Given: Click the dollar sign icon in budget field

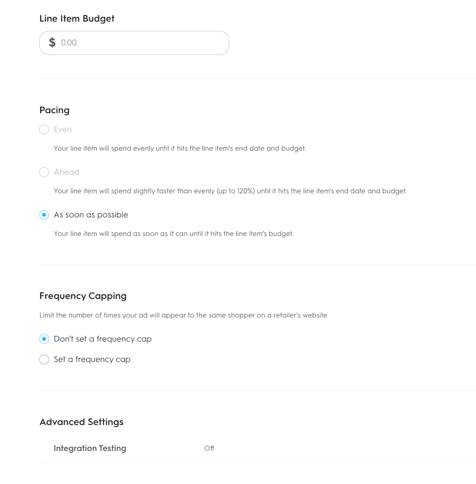Looking at the screenshot, I should (52, 43).
